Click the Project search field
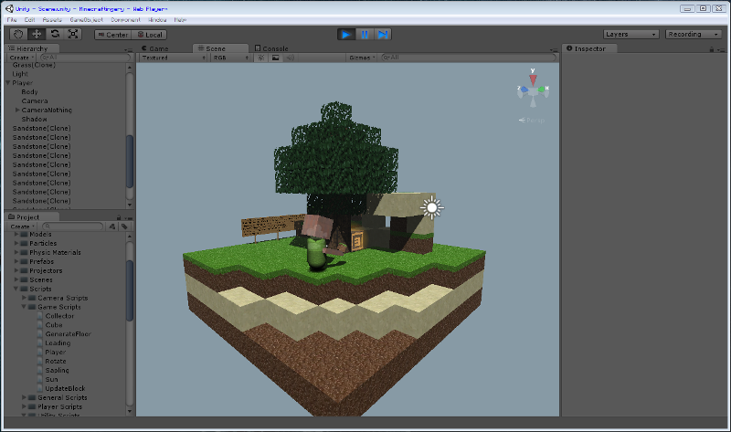Viewport: 731px width, 432px height. [x=72, y=227]
